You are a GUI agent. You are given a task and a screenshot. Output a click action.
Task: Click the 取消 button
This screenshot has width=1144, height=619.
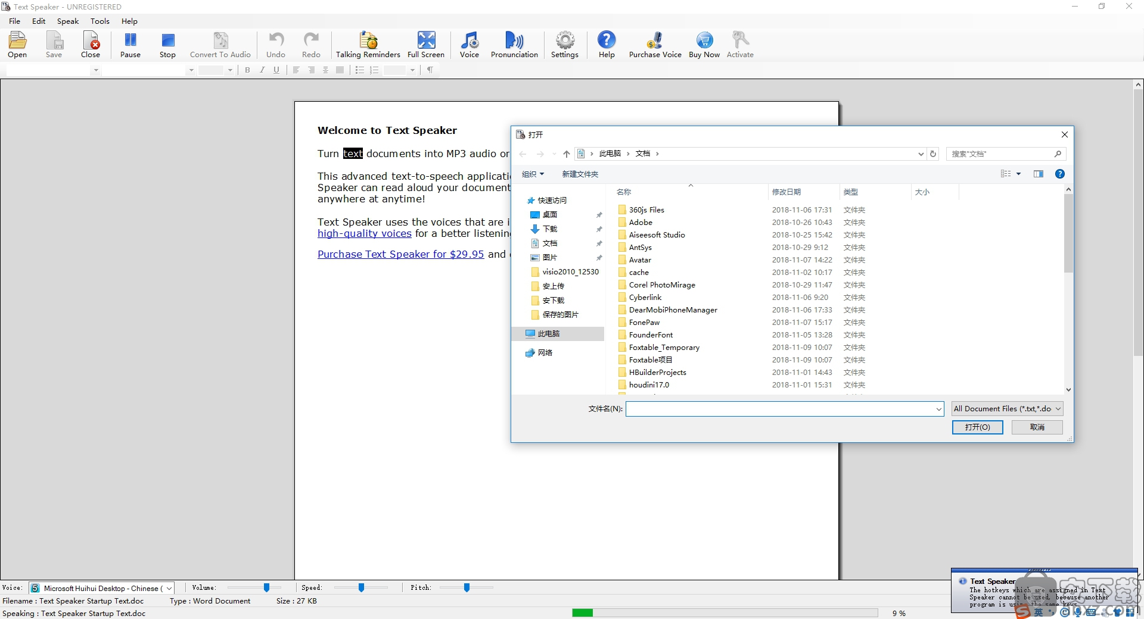[1037, 427]
